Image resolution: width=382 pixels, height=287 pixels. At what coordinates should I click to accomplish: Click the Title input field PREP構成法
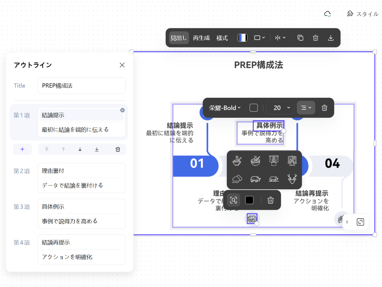[82, 86]
